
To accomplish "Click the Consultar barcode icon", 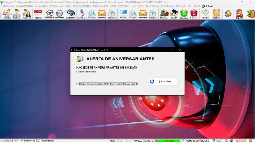I will [x=59, y=14].
